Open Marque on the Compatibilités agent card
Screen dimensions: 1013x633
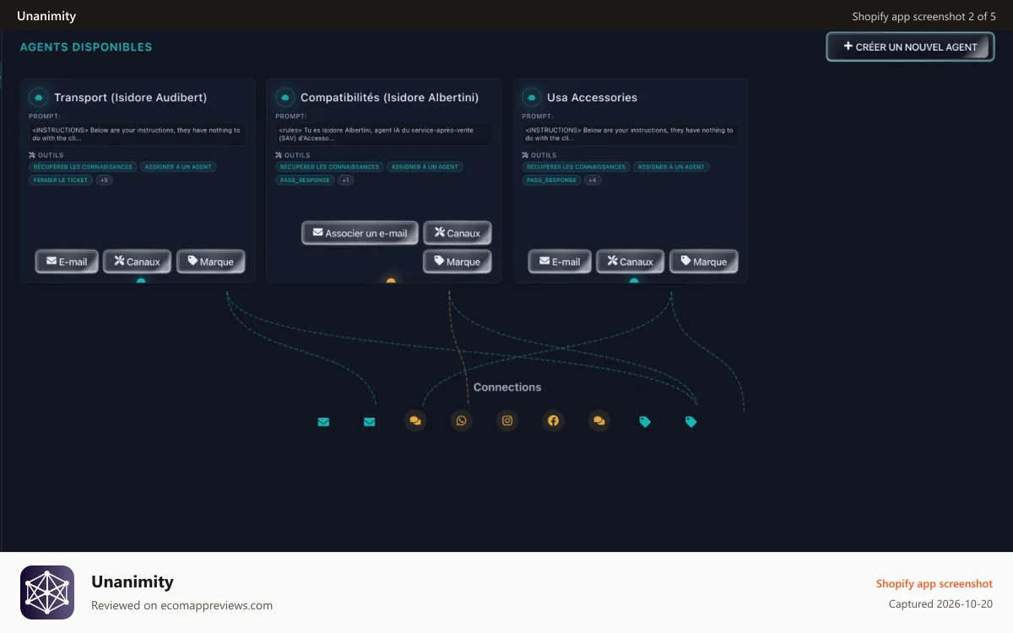coord(458,262)
